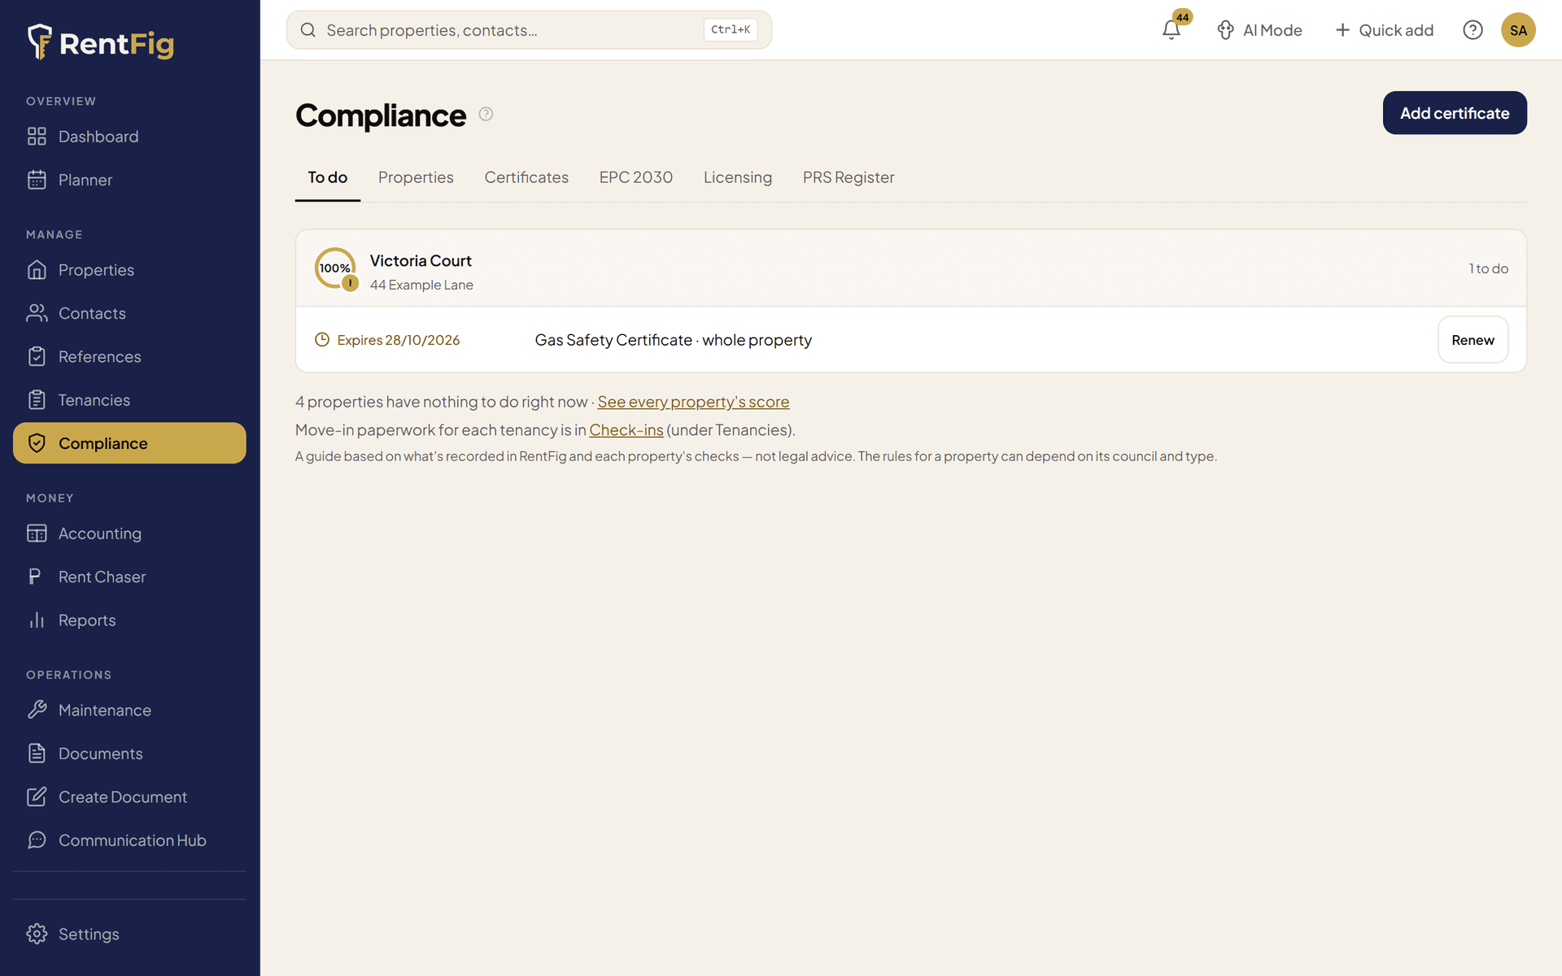Click the info icon beside Compliance heading
Viewport: 1562px width, 976px height.
point(486,114)
